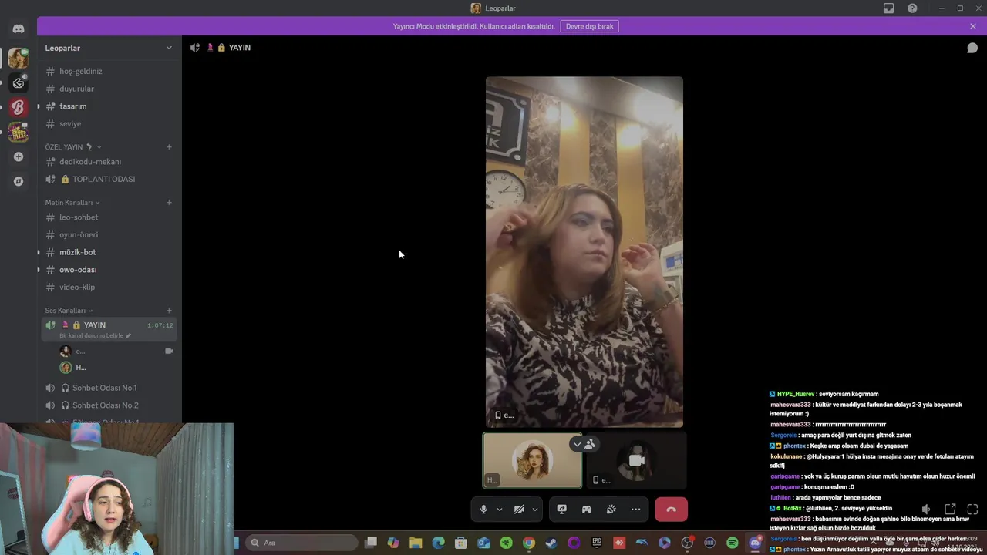
Task: Open the Discover servers compass icon
Action: [19, 181]
